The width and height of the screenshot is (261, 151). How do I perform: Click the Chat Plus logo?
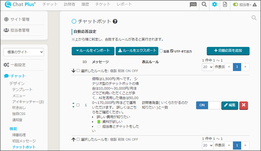pyautogui.click(x=20, y=5)
